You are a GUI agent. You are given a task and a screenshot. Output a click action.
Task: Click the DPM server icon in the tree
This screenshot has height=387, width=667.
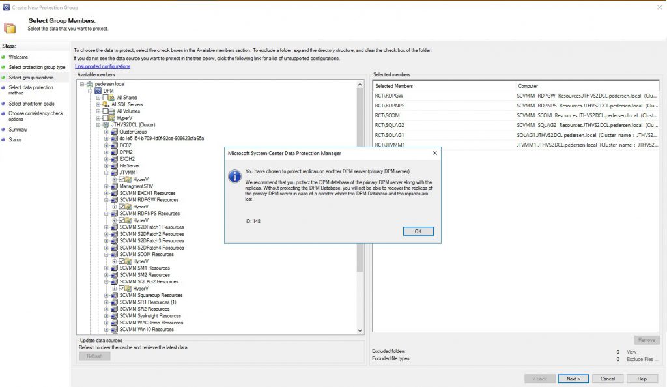[x=98, y=91]
